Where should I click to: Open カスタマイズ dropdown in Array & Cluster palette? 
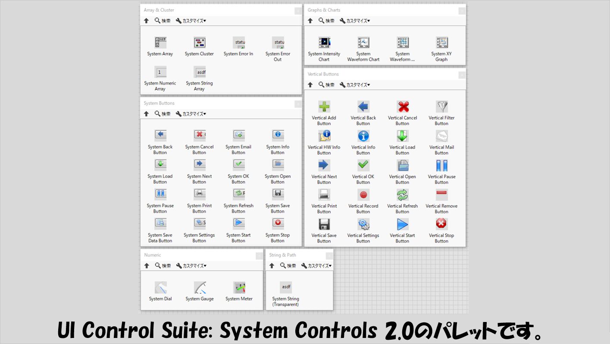(x=191, y=21)
